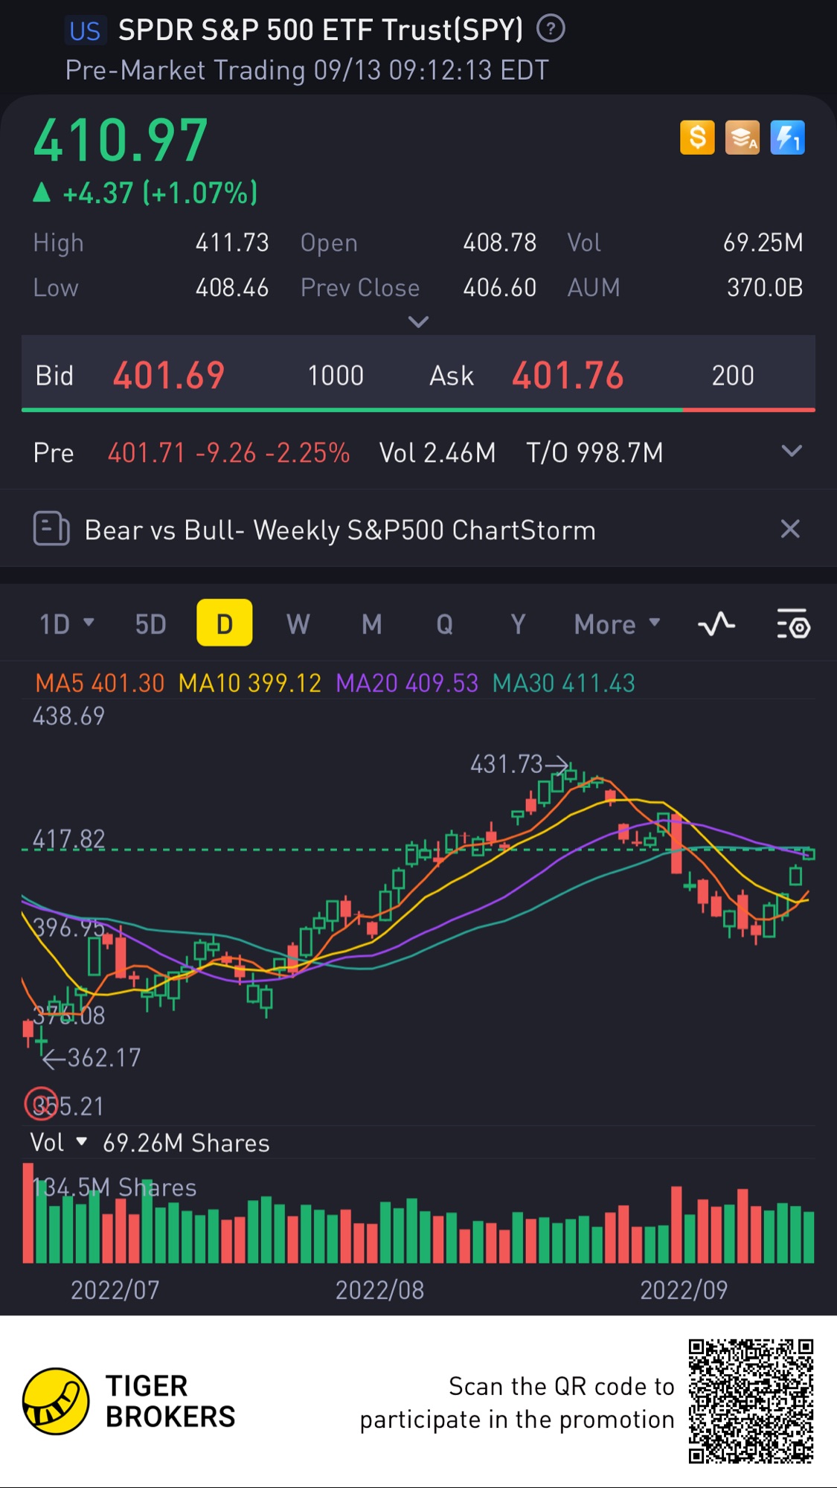Tap the Ask price 401.76

pos(568,375)
